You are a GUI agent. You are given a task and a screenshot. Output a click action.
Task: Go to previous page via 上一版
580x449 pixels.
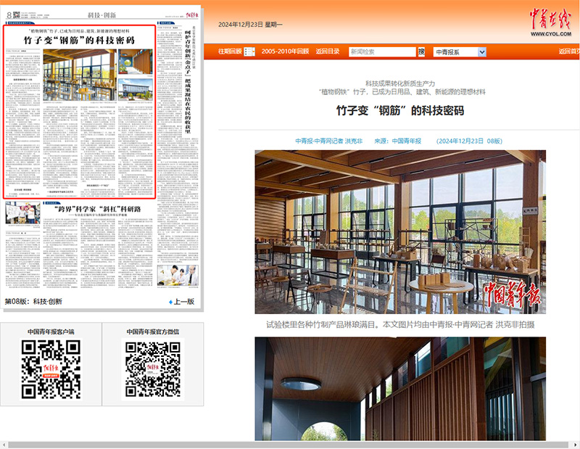pos(184,302)
